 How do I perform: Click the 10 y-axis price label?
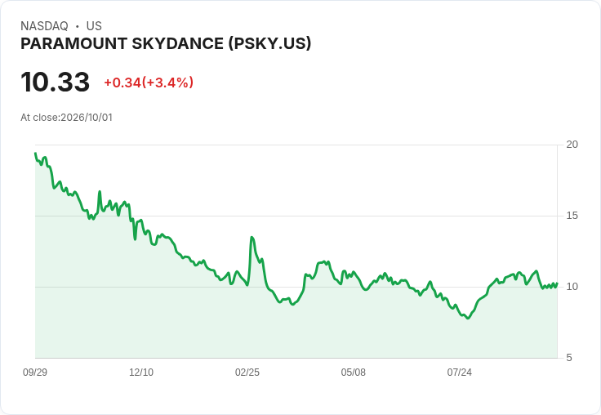coord(572,287)
